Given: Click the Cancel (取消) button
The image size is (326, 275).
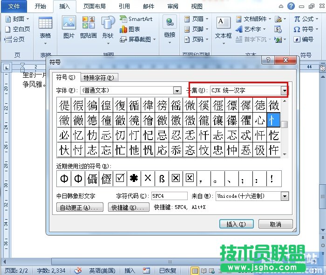Looking at the screenshot, I should [275, 224].
